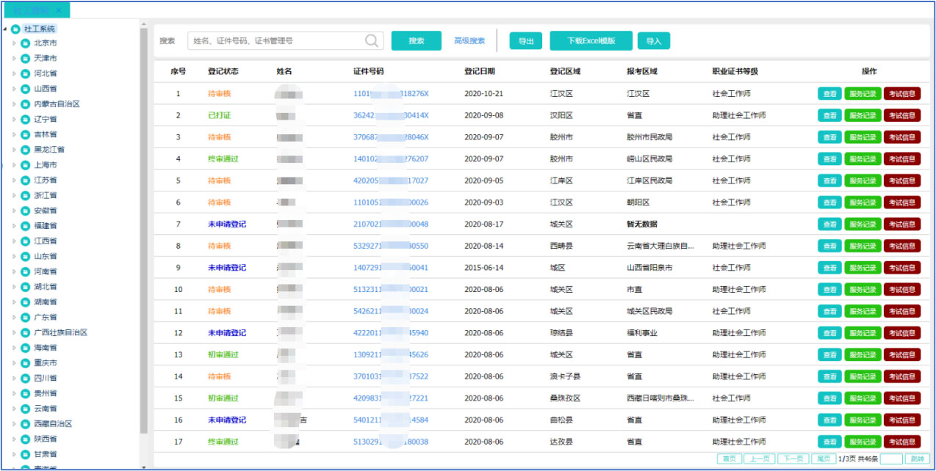Click the 导入 import button
This screenshot has height=471, width=936.
click(x=654, y=41)
